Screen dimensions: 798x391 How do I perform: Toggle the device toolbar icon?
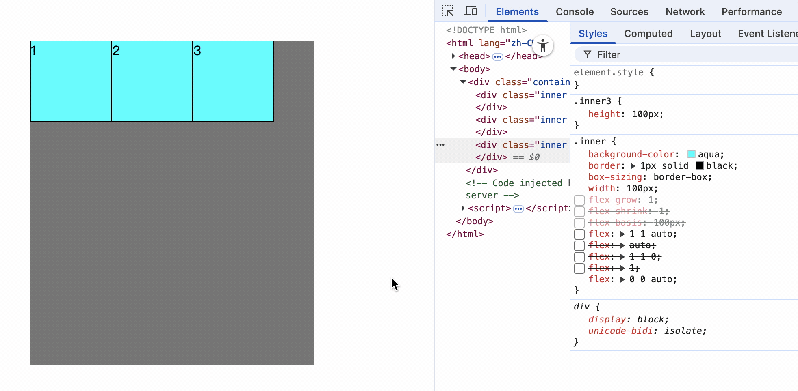471,11
